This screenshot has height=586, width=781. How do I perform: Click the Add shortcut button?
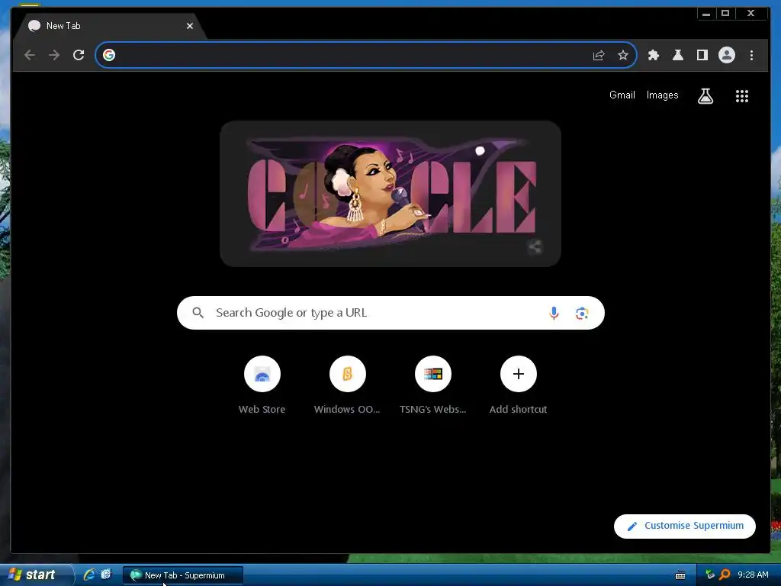click(518, 385)
